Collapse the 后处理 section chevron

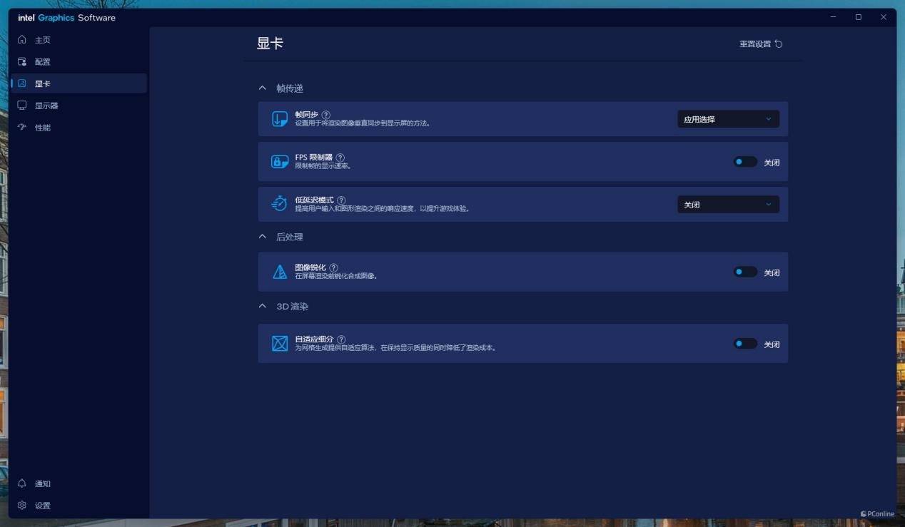tap(262, 237)
